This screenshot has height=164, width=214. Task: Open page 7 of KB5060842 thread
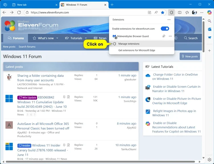[x=35, y=115]
